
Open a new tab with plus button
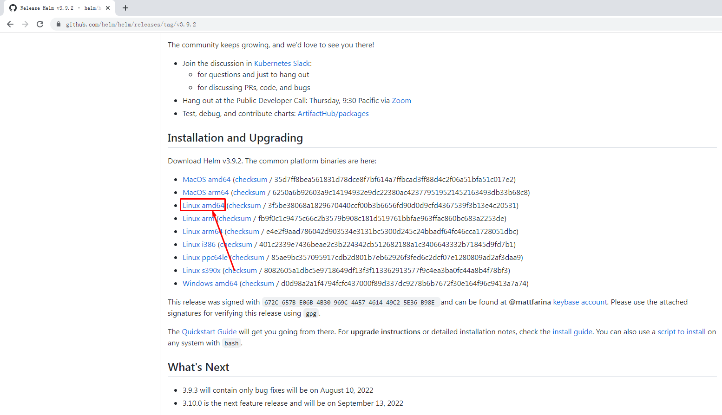125,8
